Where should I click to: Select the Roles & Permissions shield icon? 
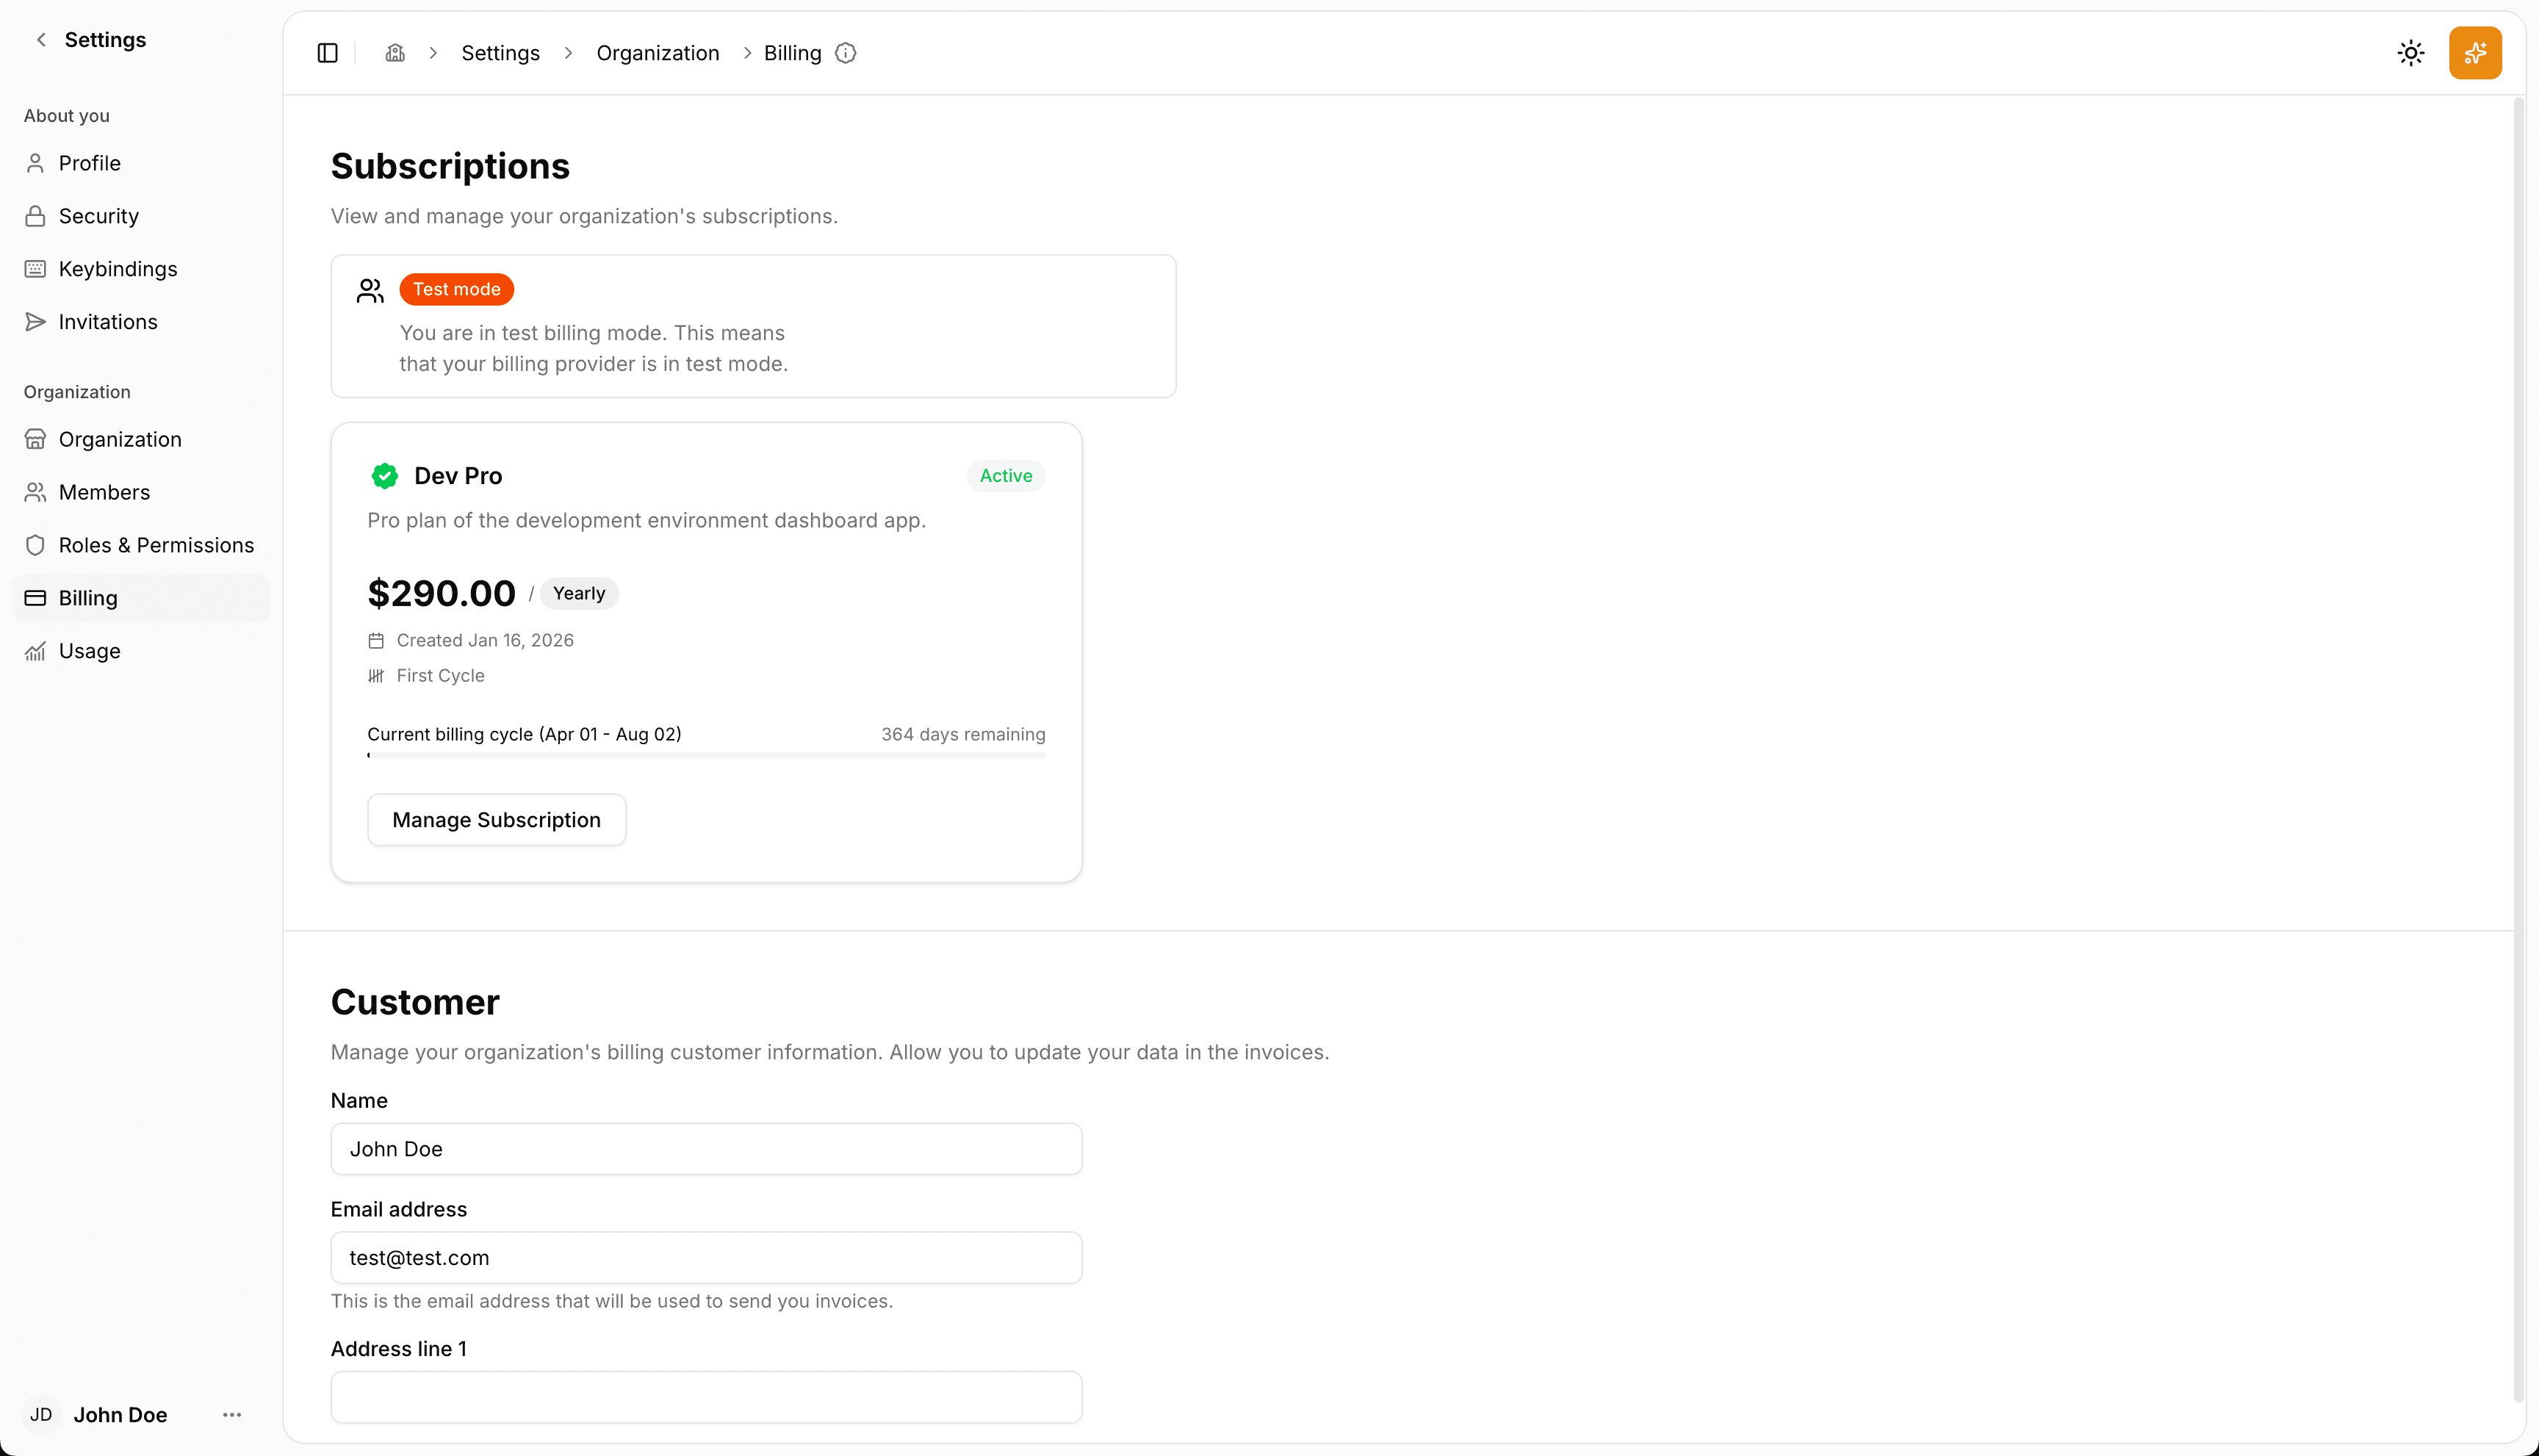(35, 545)
